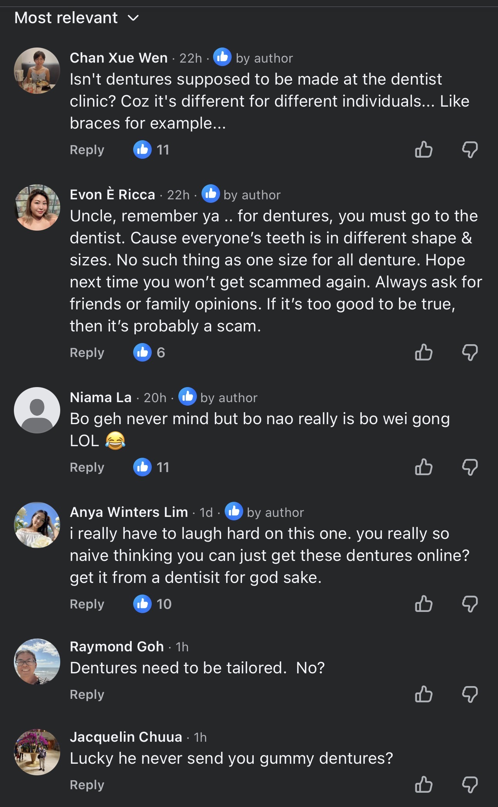The image size is (498, 807).
Task: Like Chan Xue Wen's comment
Action: pos(423,150)
